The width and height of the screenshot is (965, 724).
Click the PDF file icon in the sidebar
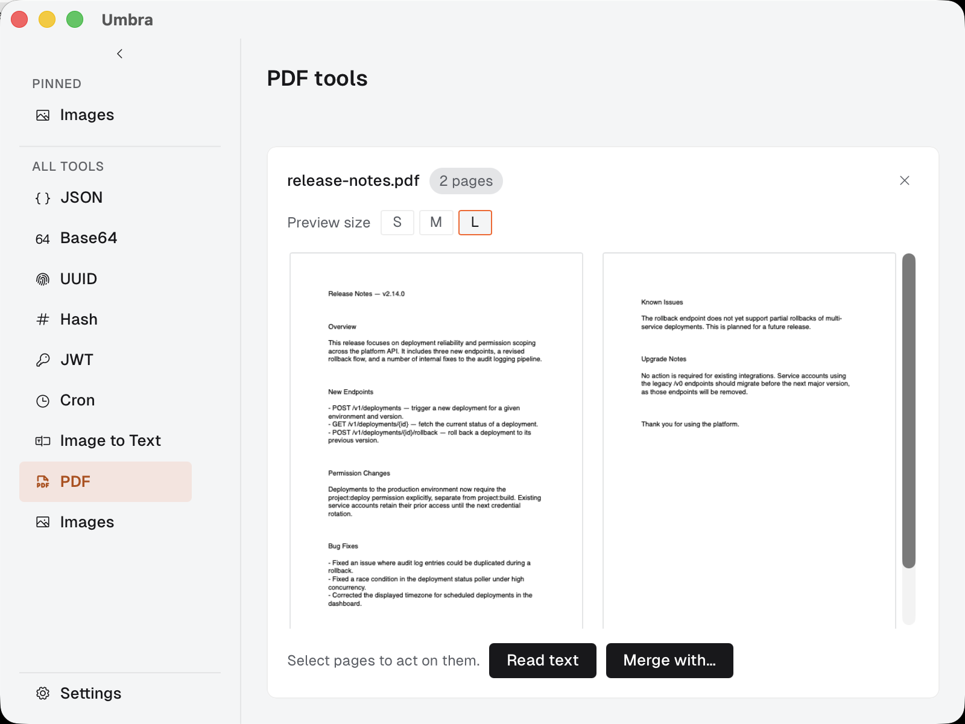pos(43,481)
